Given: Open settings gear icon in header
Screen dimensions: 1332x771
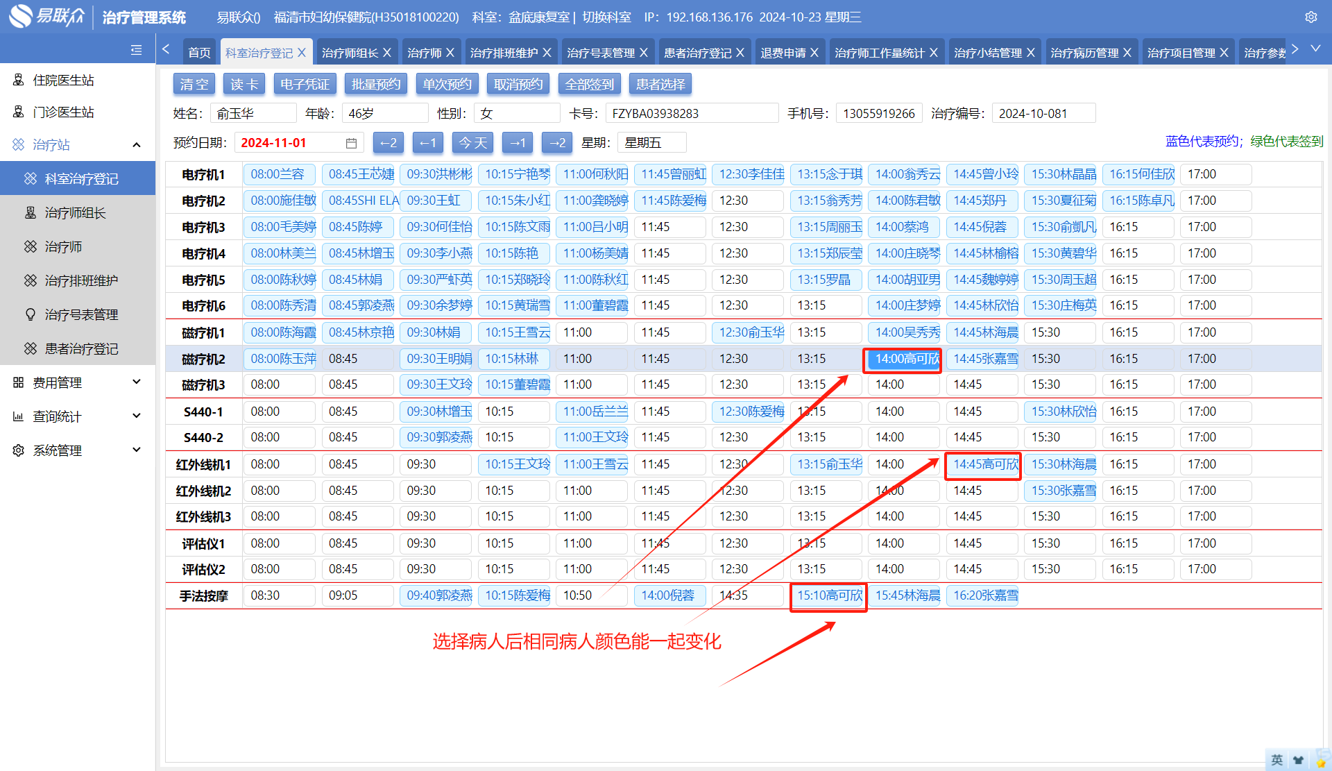Looking at the screenshot, I should click(1310, 17).
